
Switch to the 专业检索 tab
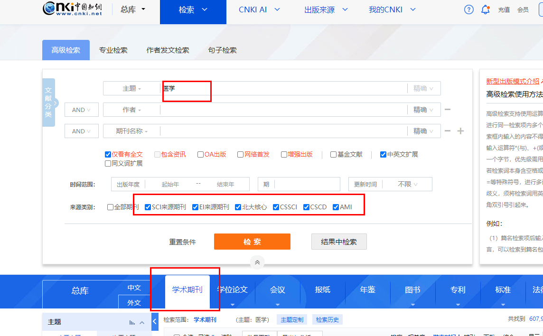tap(113, 50)
